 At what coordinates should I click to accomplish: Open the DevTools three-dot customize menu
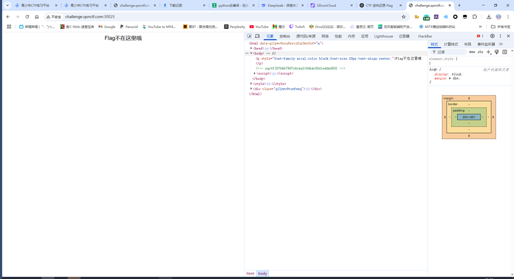pos(500,36)
